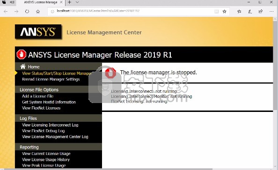Image resolution: width=278 pixels, height=170 pixels.
Task: Open a new tab with plus button
Action: (69, 2)
